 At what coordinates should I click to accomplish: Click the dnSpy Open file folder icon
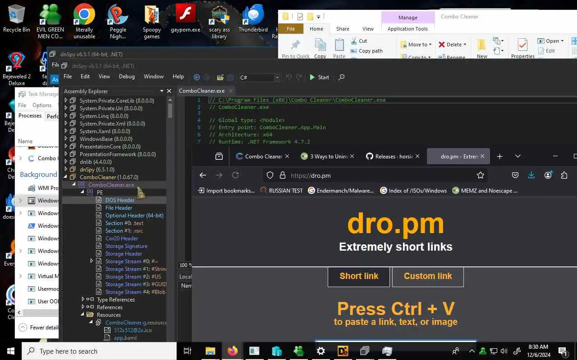click(x=220, y=77)
